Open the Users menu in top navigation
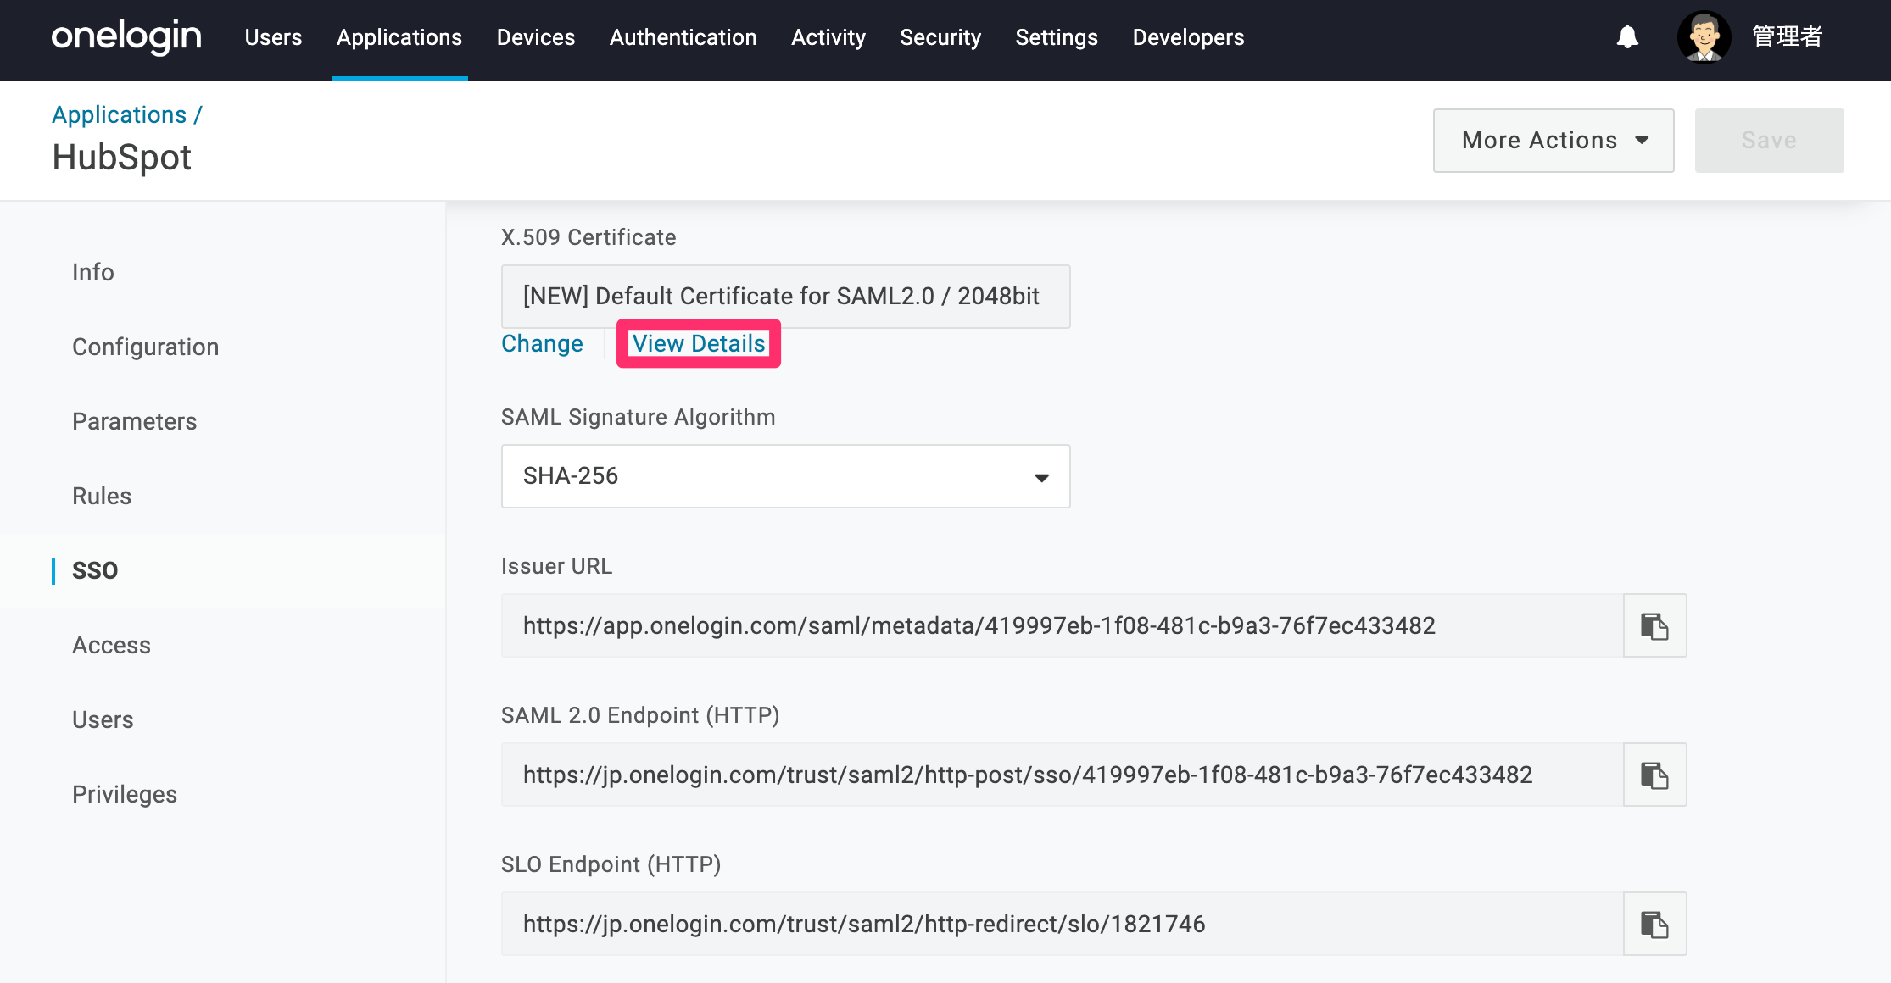This screenshot has height=983, width=1891. [273, 37]
